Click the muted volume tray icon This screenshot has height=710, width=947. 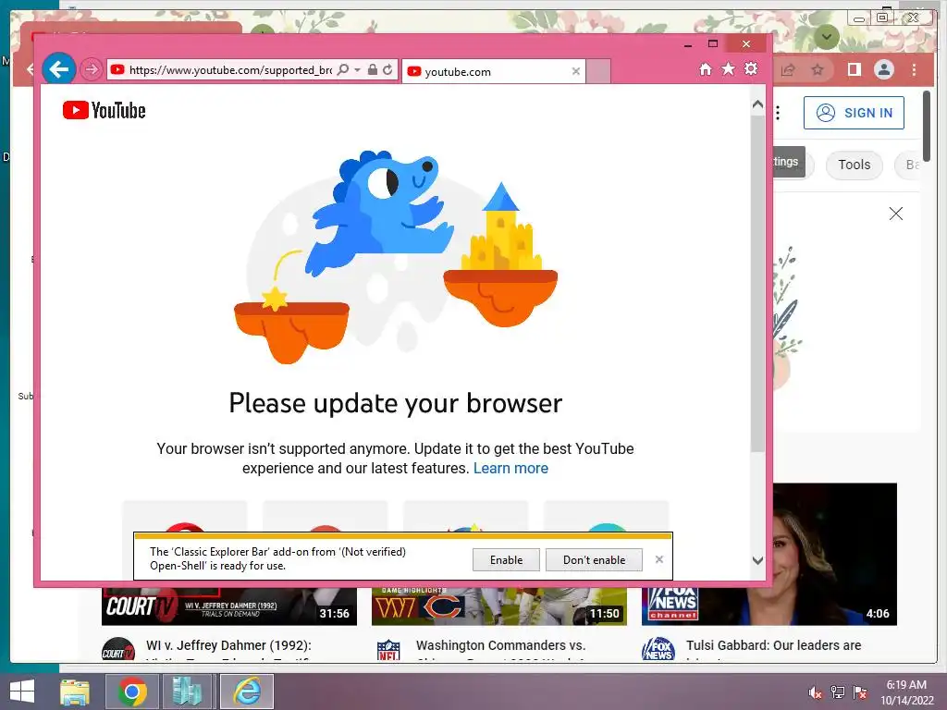tap(816, 692)
